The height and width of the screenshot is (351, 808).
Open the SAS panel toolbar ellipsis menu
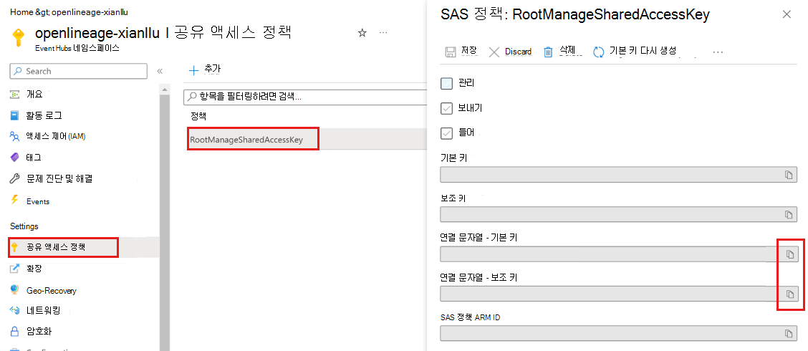point(718,52)
